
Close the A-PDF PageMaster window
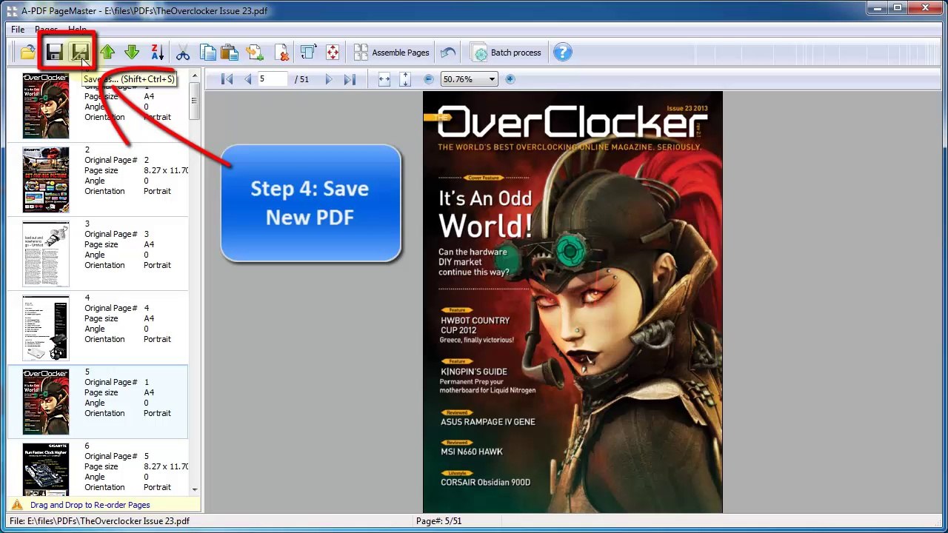[925, 8]
